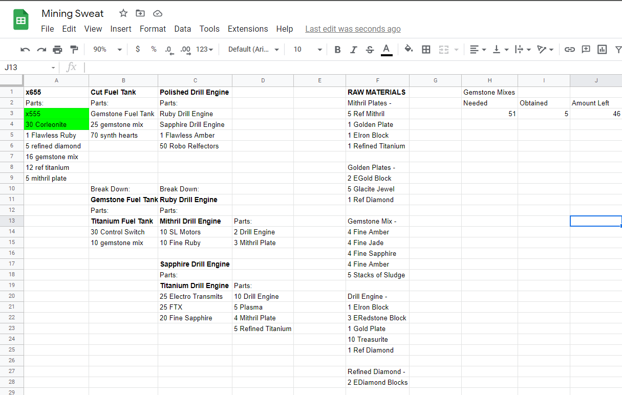Screen dimensions: 622x395
Task: Print the spreadsheet
Action: (x=57, y=49)
